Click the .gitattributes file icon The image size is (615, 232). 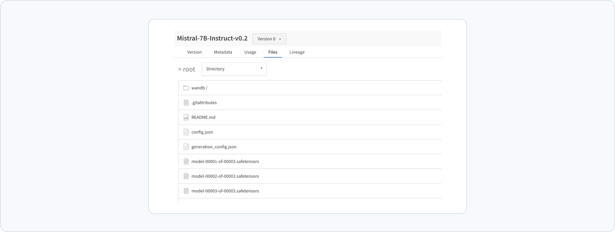pos(186,103)
